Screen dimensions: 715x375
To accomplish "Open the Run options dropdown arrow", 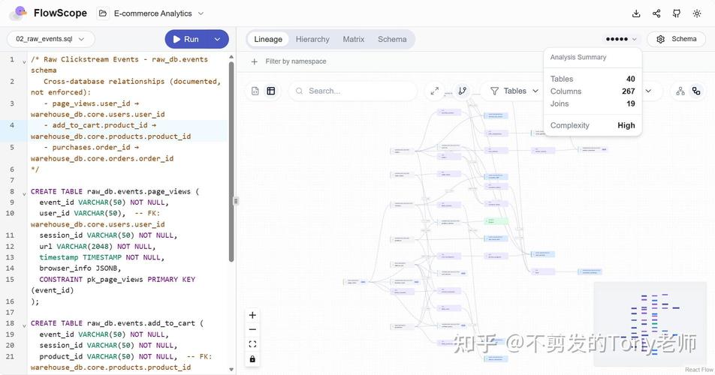I will (x=218, y=39).
